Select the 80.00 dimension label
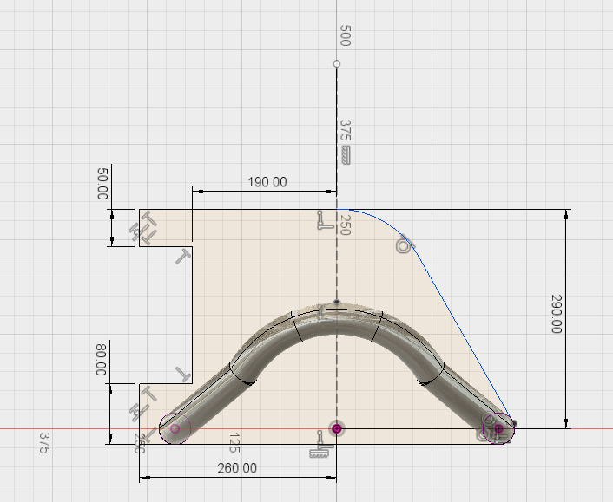The height and width of the screenshot is (502, 613). tap(102, 358)
